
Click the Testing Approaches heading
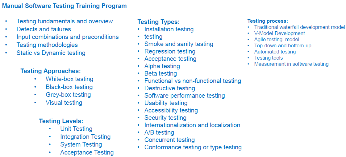(50, 71)
